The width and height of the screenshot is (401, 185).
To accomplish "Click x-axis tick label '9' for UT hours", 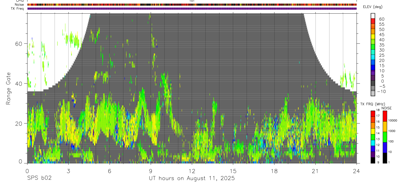I will tap(151, 171).
